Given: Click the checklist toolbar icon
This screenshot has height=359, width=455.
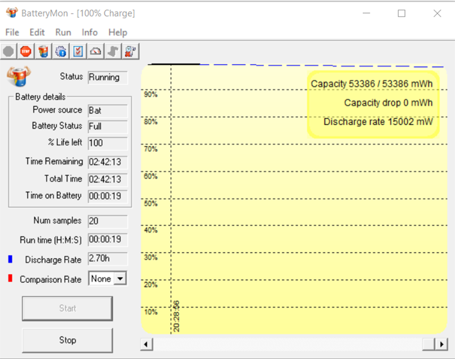Looking at the screenshot, I should [x=78, y=52].
